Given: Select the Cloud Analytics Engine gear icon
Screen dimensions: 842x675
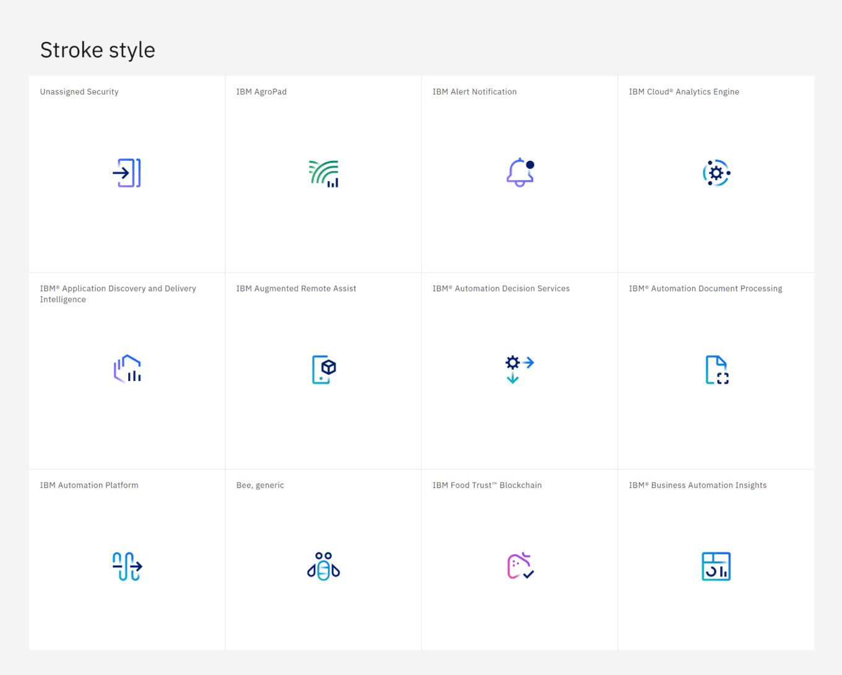Looking at the screenshot, I should [716, 173].
